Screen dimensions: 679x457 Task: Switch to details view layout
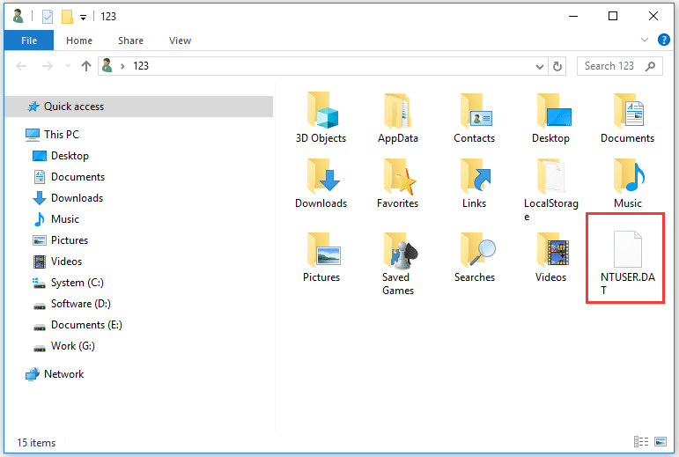(x=641, y=441)
